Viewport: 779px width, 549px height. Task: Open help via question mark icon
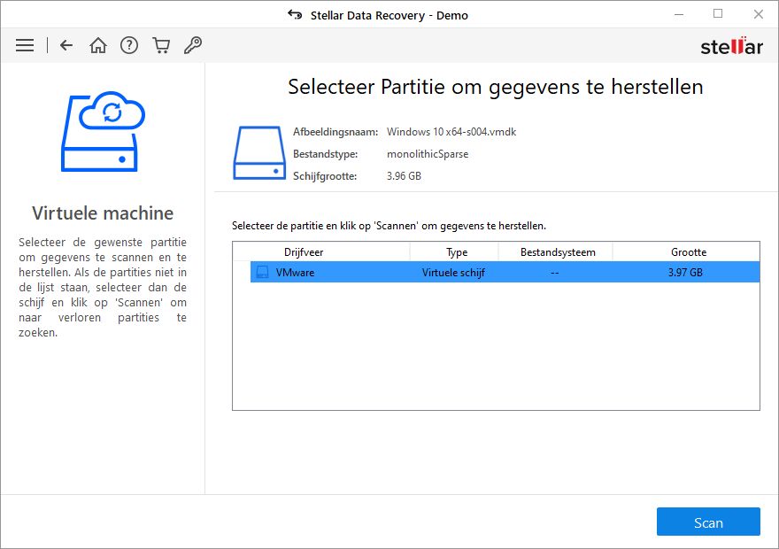[129, 45]
